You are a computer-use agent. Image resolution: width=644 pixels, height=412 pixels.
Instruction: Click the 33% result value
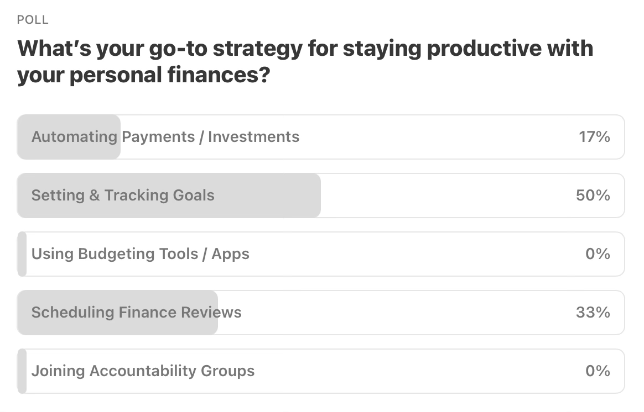pyautogui.click(x=593, y=313)
